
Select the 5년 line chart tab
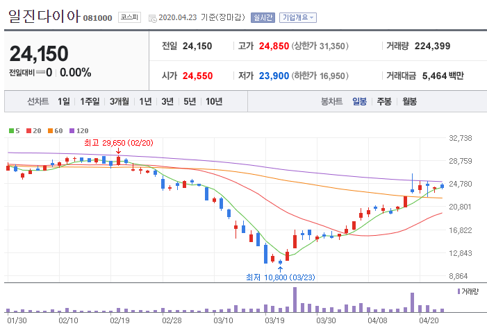click(190, 101)
